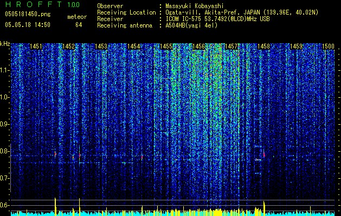Click the red meteor echo after 1454
The width and height of the screenshot is (341, 216).
click(142, 157)
